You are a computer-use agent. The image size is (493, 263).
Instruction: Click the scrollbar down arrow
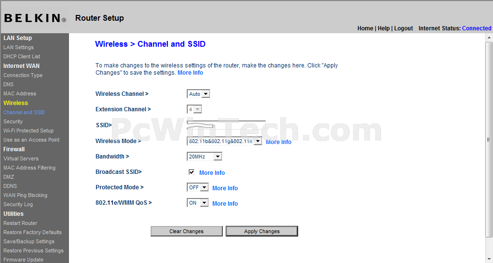coord(489,259)
